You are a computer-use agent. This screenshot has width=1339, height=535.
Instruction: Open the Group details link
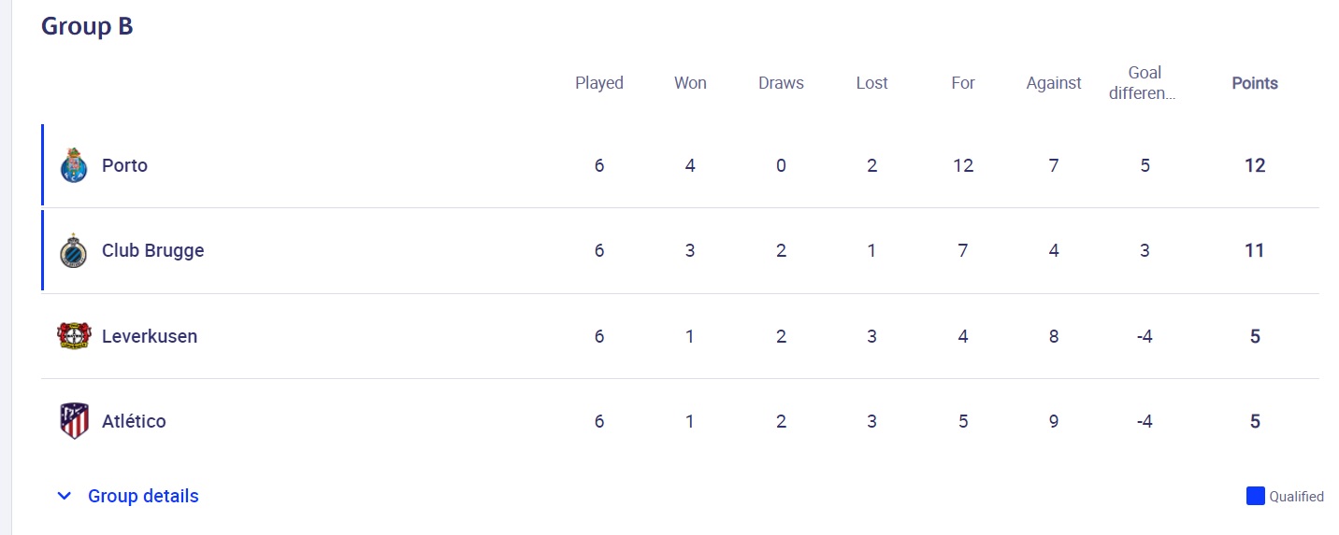click(143, 496)
